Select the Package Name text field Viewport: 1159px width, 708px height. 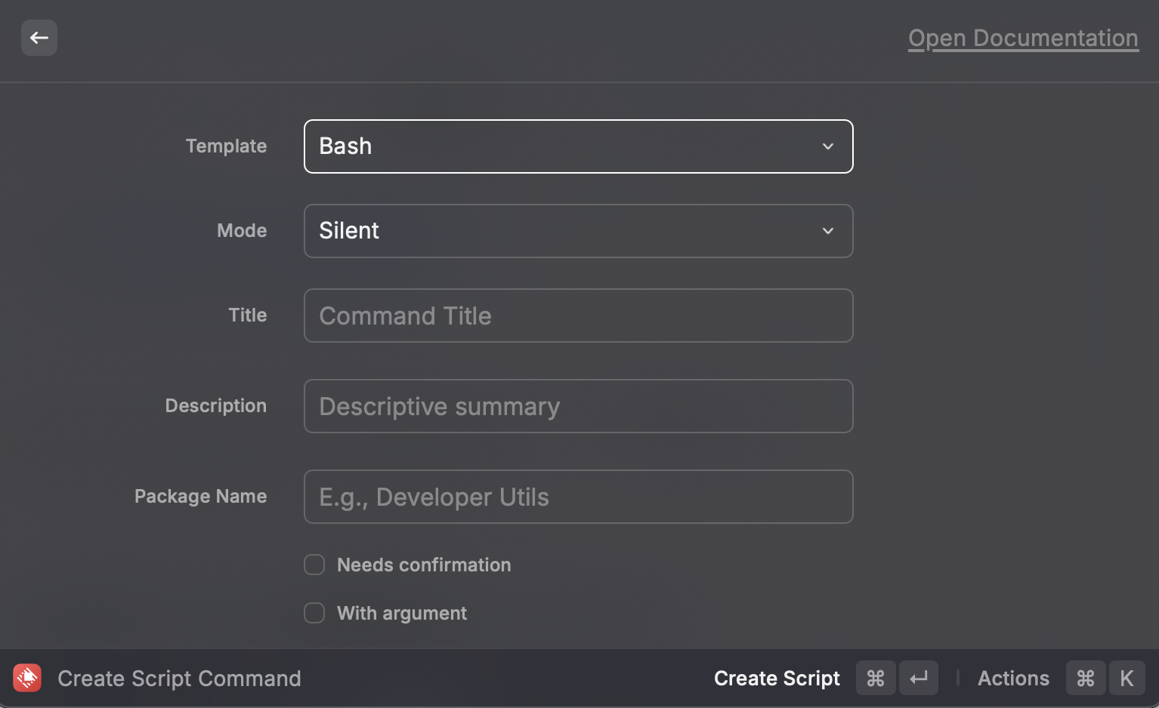coord(578,497)
